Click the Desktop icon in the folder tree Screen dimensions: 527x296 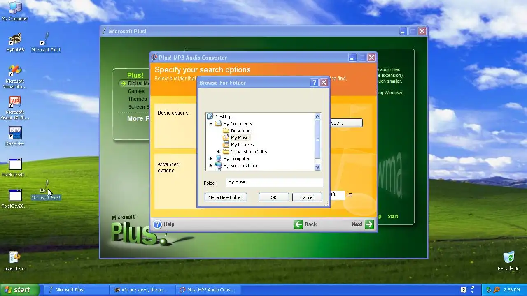(x=210, y=117)
